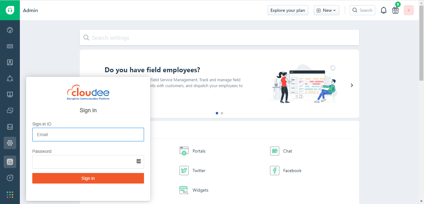The width and height of the screenshot is (424, 204).
Task: Open the notifications bell
Action: [x=384, y=10]
